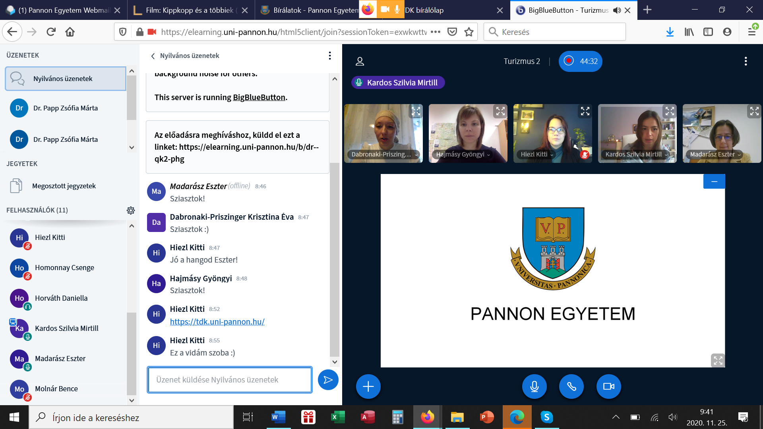Viewport: 763px width, 429px height.
Task: Collapse public chat with back chevron
Action: coord(153,56)
